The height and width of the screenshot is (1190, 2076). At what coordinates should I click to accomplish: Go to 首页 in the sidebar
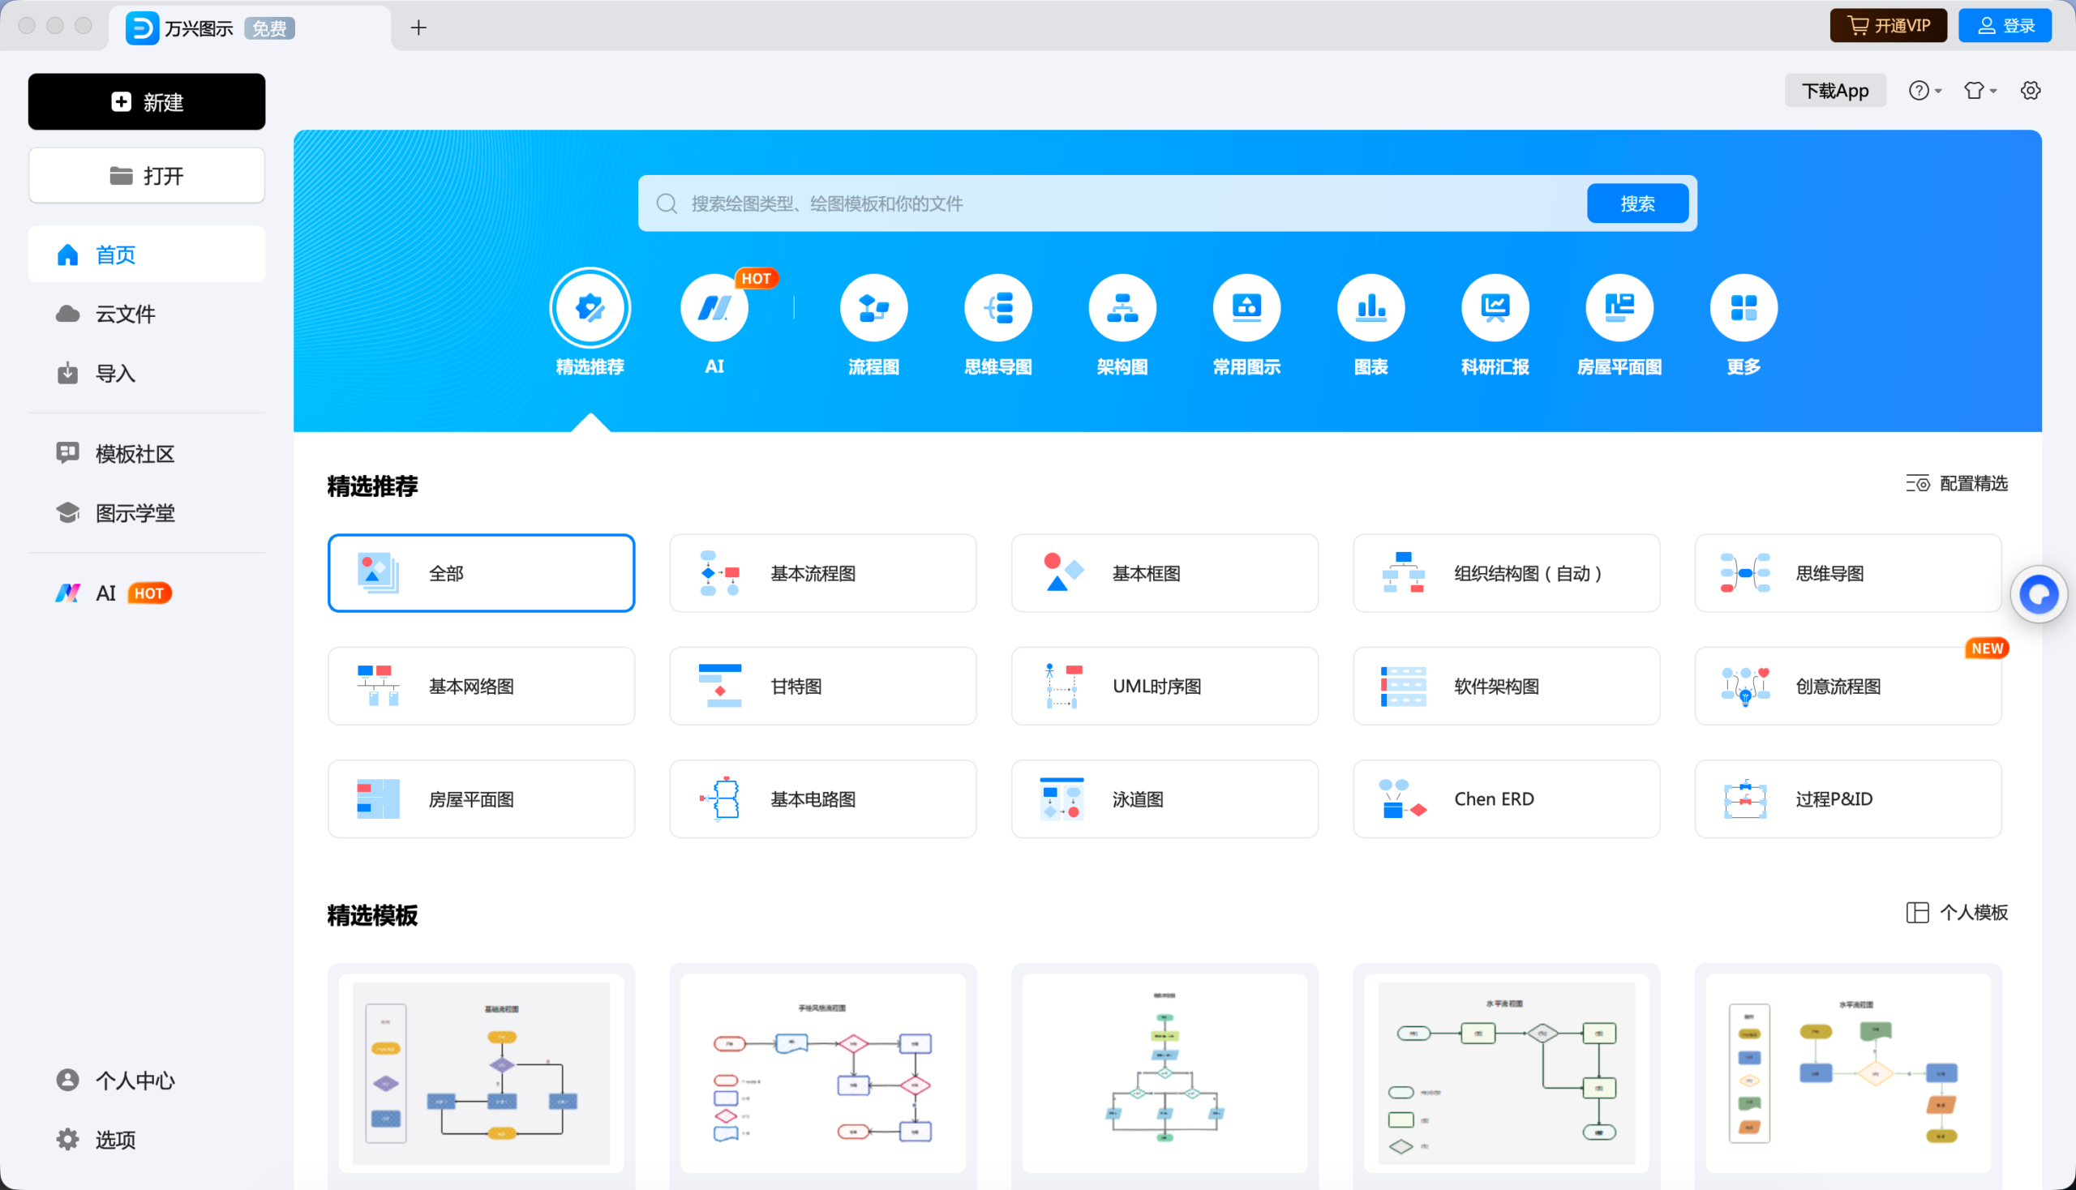coord(146,255)
